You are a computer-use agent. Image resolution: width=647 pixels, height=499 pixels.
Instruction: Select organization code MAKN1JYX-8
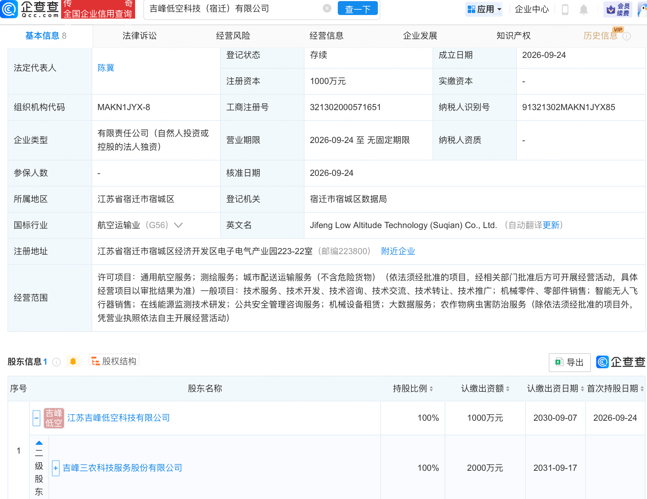click(124, 107)
